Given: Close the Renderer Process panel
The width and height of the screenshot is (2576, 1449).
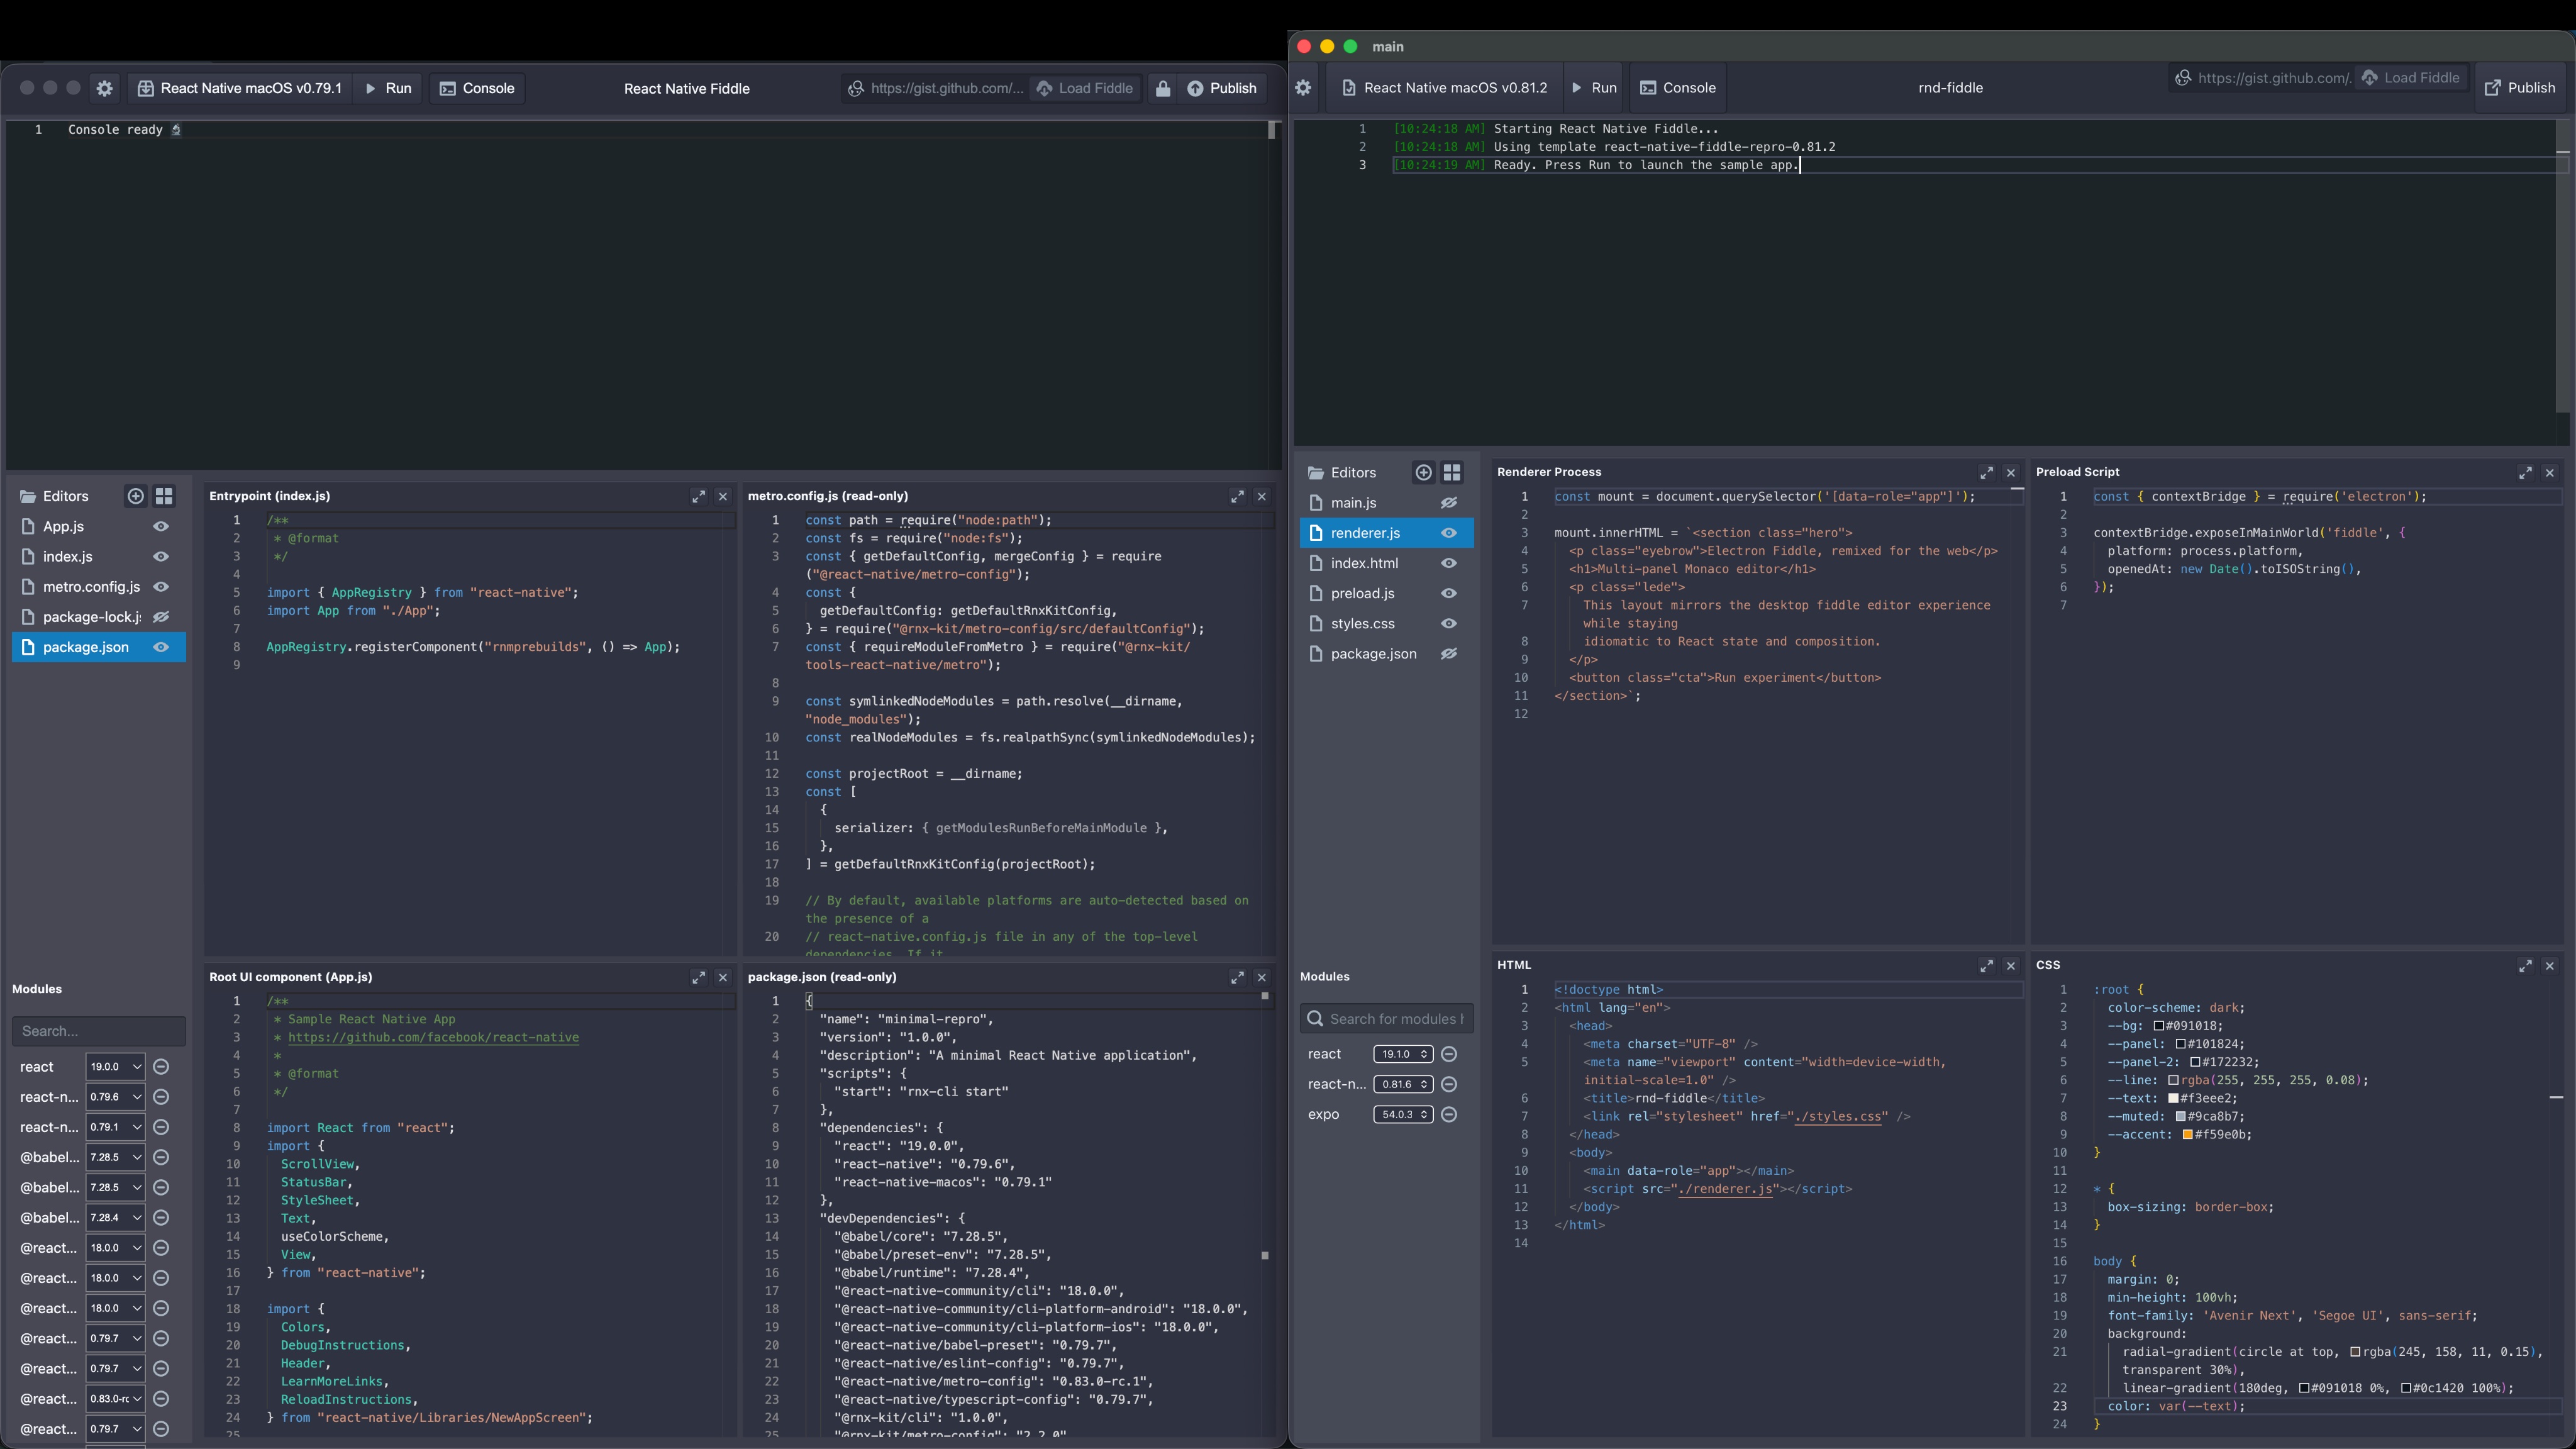Looking at the screenshot, I should coord(2011,472).
